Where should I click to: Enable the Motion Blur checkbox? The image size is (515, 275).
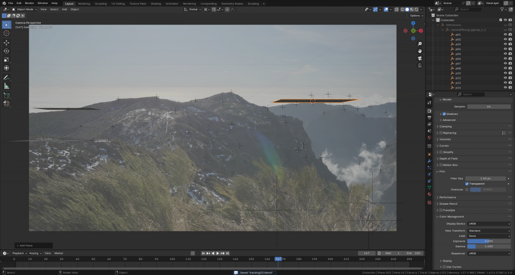coord(441,165)
